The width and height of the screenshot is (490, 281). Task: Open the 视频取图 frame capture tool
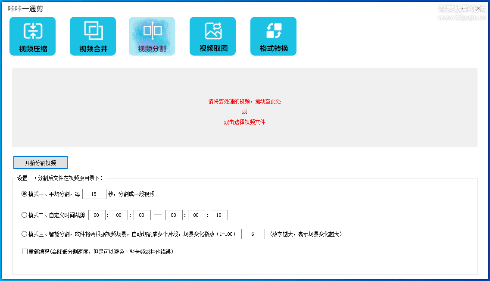pyautogui.click(x=212, y=36)
